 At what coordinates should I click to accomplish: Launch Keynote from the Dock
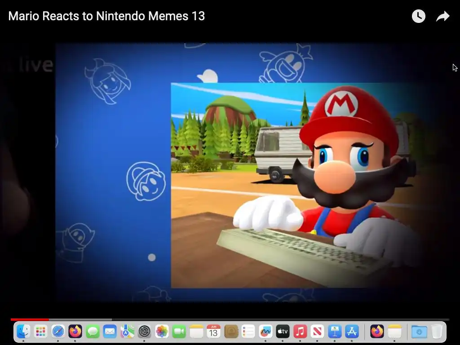pos(335,332)
